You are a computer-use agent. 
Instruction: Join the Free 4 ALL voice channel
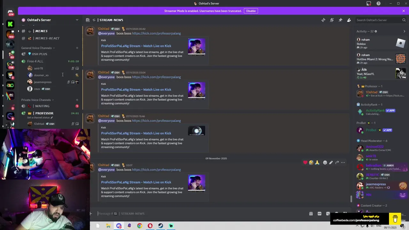click(x=50, y=61)
